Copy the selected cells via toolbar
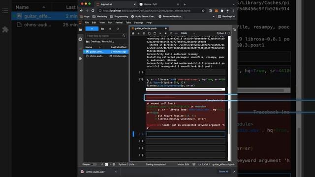The image size is (315, 177). coord(149,33)
